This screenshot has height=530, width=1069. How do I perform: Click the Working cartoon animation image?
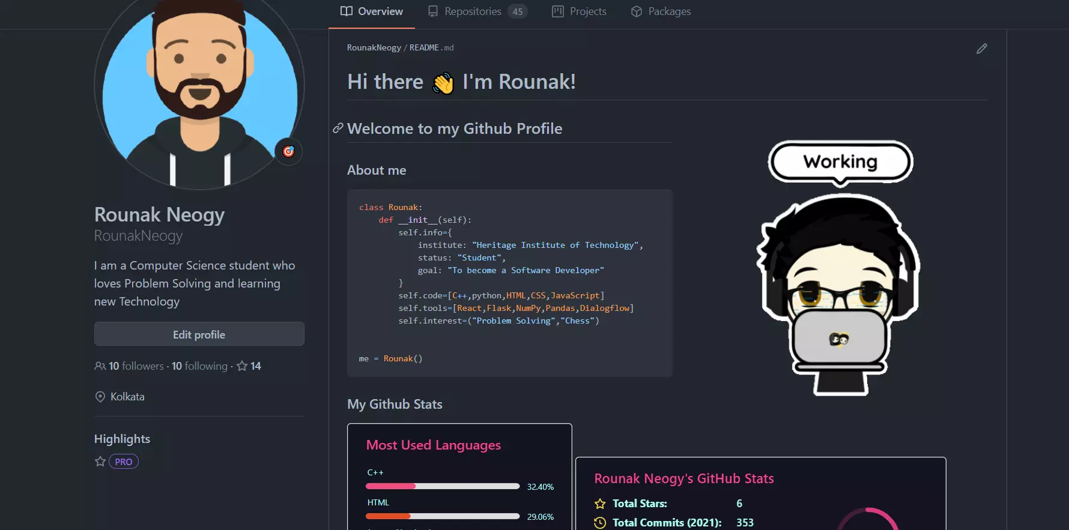pos(839,268)
